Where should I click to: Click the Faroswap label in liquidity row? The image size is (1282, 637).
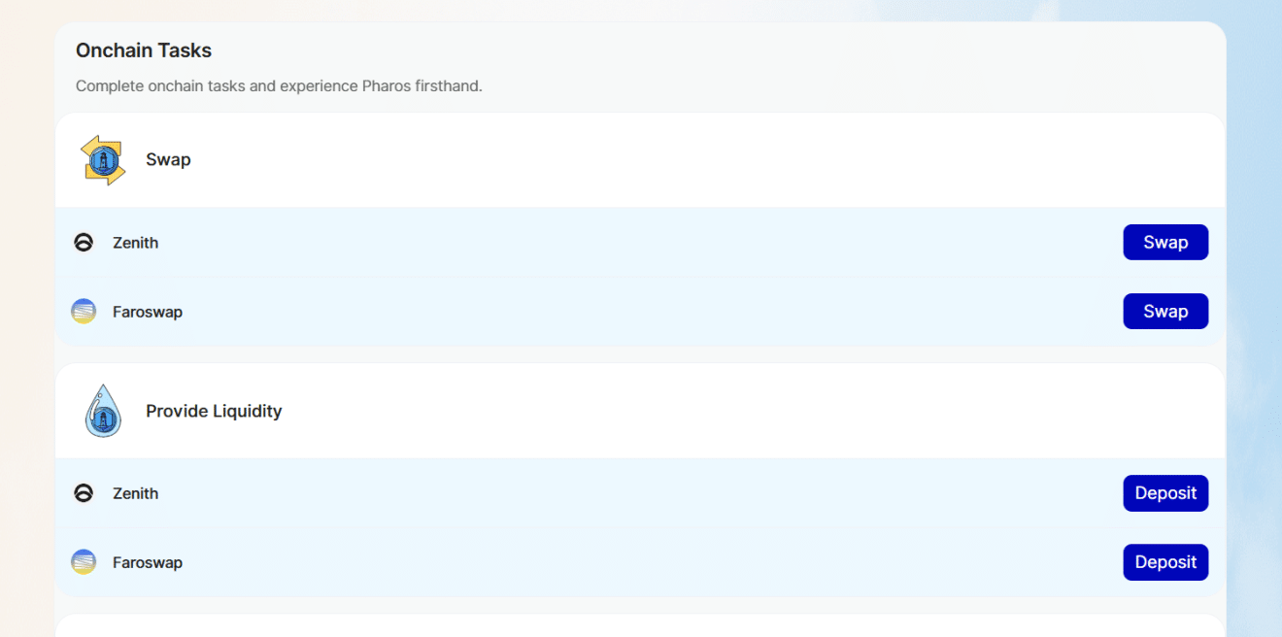pyautogui.click(x=148, y=562)
